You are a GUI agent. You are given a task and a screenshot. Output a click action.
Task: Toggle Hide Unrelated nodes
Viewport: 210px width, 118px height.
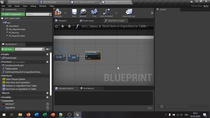pyautogui.click(x=106, y=13)
